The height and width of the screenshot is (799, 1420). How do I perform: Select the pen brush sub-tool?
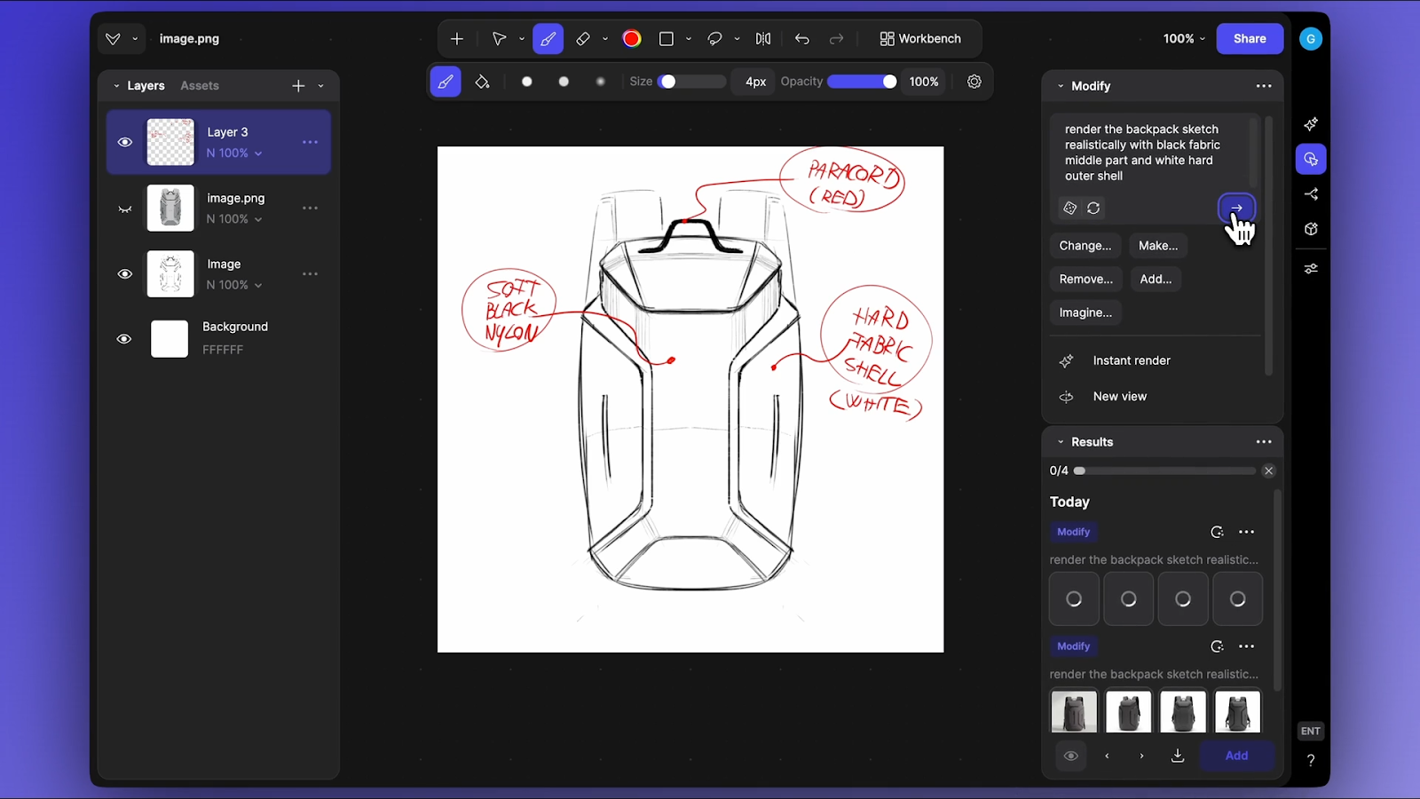pyautogui.click(x=446, y=82)
